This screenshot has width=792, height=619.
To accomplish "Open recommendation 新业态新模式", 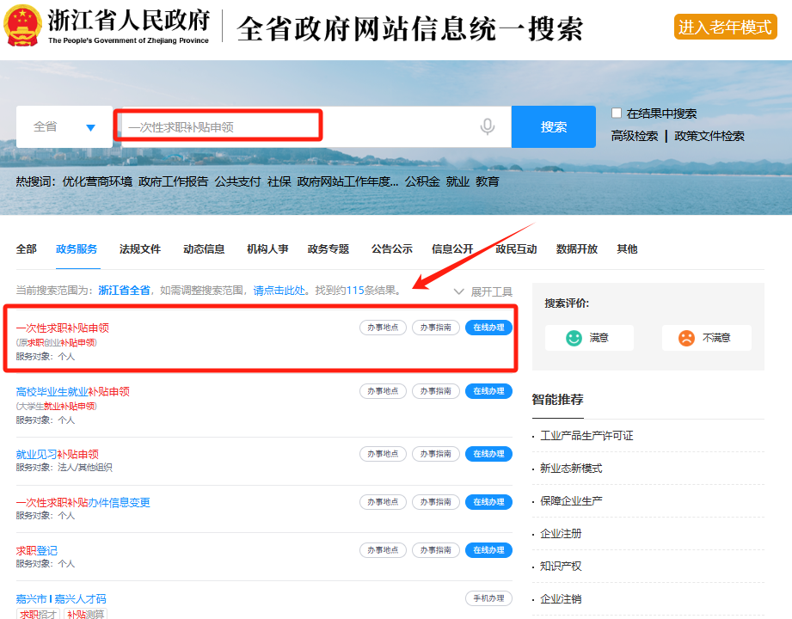I will coord(571,469).
